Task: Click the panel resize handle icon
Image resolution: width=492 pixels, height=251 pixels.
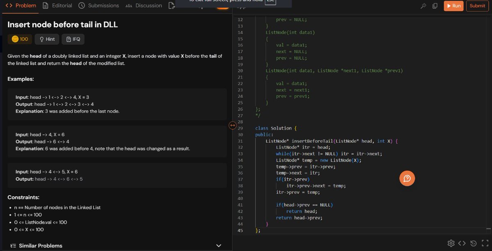Action: point(232,125)
